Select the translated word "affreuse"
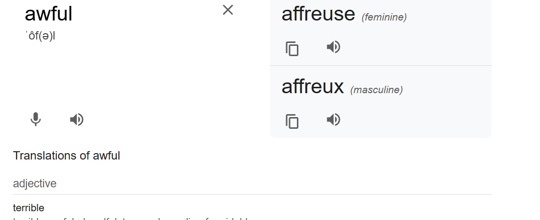The image size is (540, 220). click(x=318, y=14)
